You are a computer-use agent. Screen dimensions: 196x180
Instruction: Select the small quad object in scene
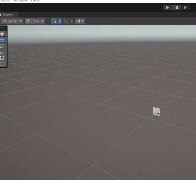coord(157,111)
